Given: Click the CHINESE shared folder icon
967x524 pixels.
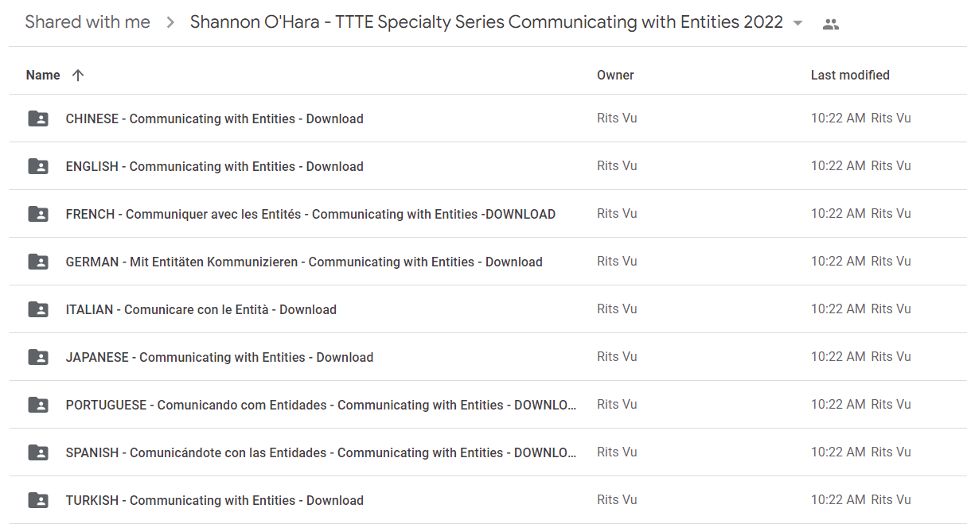Looking at the screenshot, I should pos(37,118).
